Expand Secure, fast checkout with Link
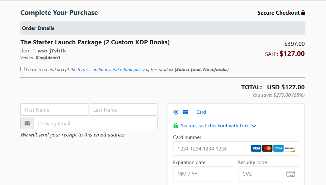 pos(218,126)
